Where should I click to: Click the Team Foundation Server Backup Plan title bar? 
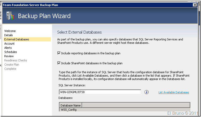point(79,5)
